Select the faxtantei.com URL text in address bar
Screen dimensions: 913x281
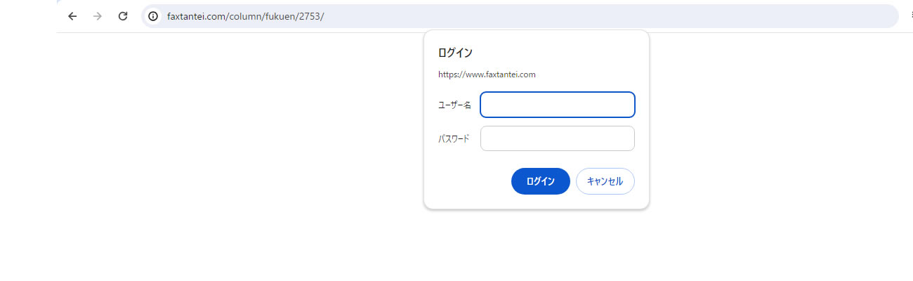click(245, 16)
